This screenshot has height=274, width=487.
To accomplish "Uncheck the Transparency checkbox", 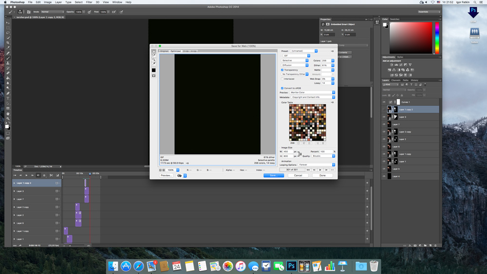I will (x=282, y=70).
